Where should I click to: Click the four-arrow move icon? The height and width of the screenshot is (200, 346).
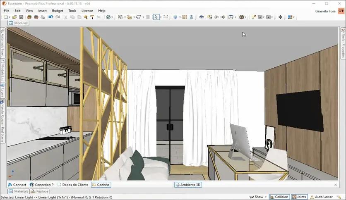280,17
